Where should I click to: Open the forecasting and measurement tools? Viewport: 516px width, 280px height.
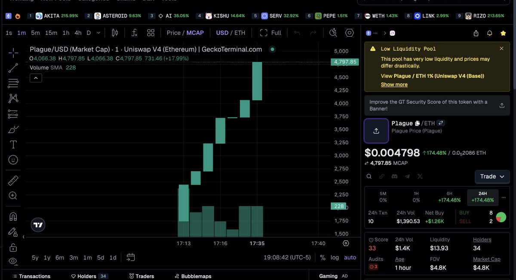click(13, 114)
